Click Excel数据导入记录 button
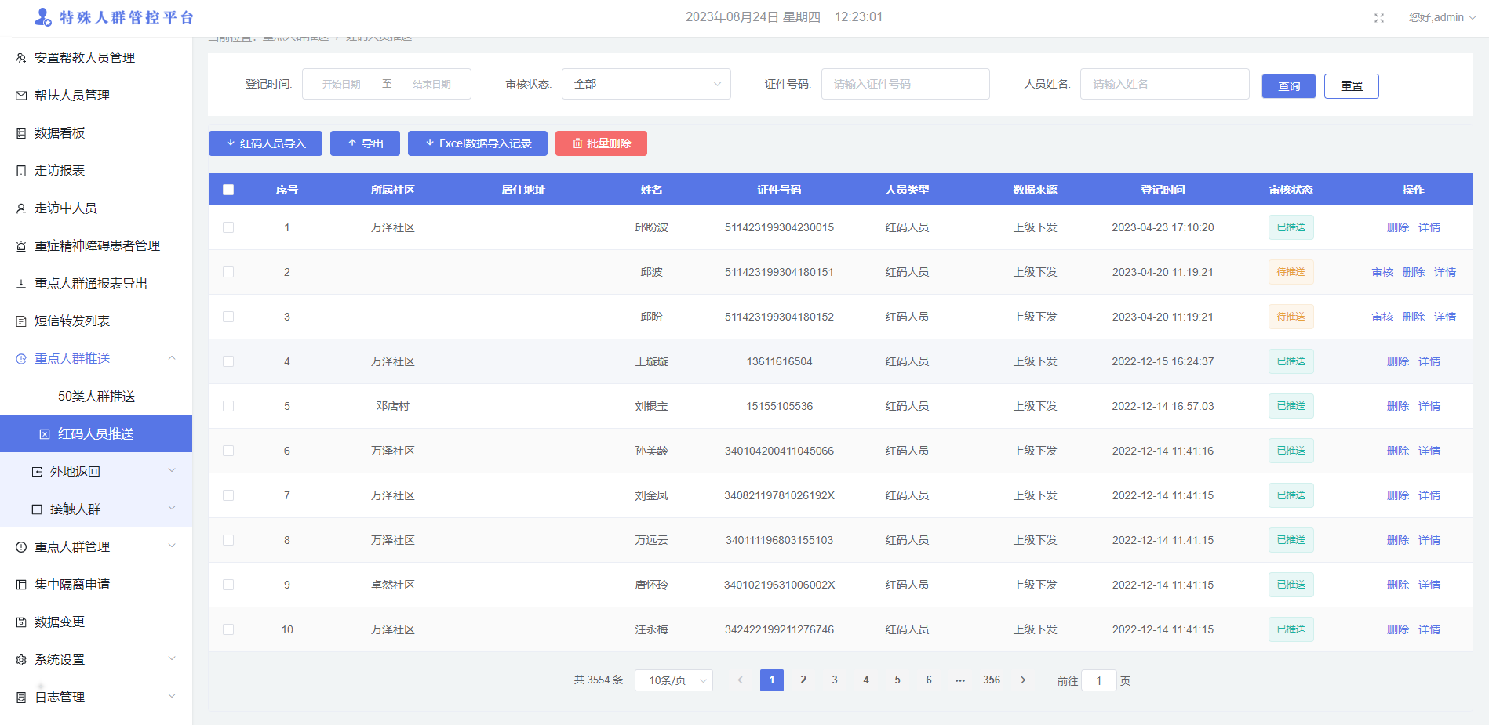Viewport: 1489px width, 725px height. coord(478,143)
